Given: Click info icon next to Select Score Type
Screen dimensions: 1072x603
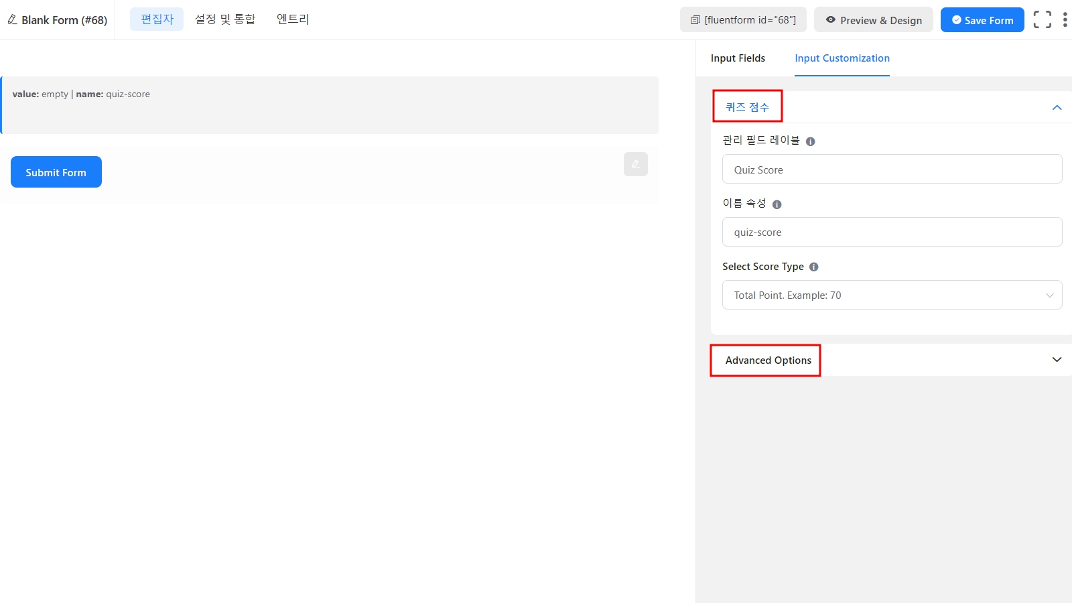Looking at the screenshot, I should [813, 267].
